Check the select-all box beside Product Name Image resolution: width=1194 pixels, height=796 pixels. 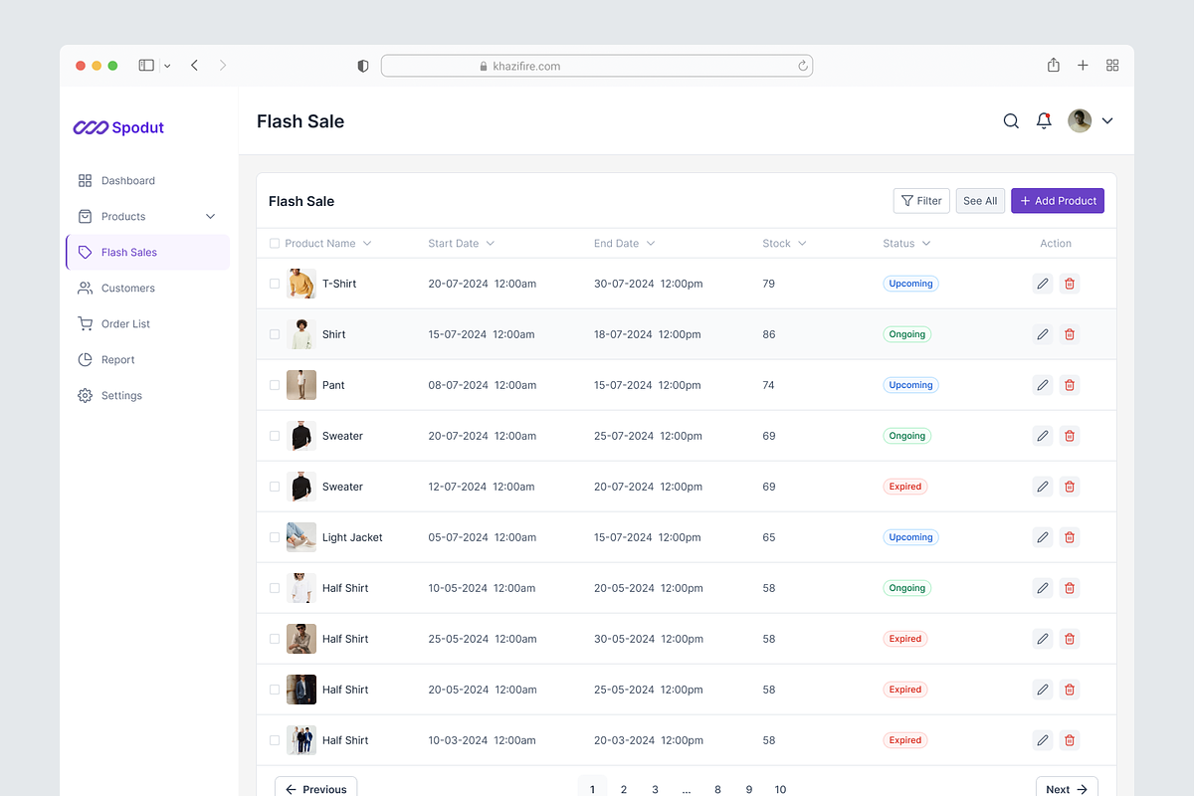[x=275, y=244]
